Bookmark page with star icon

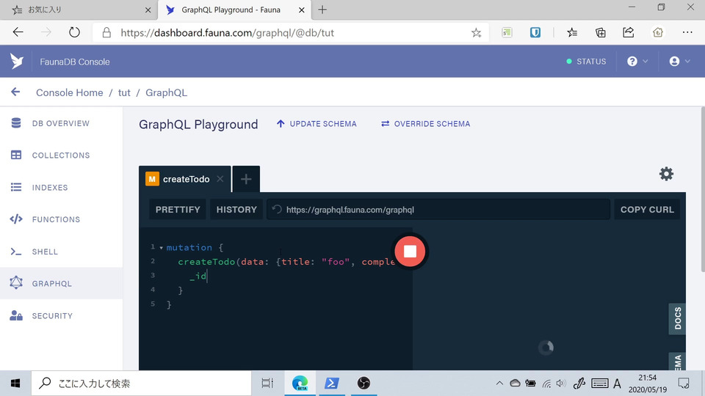click(476, 33)
